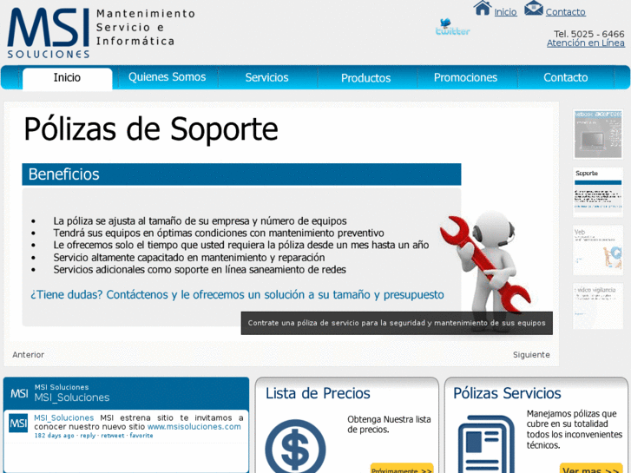
Task: Open the Twitter bird logo
Action: 452,27
